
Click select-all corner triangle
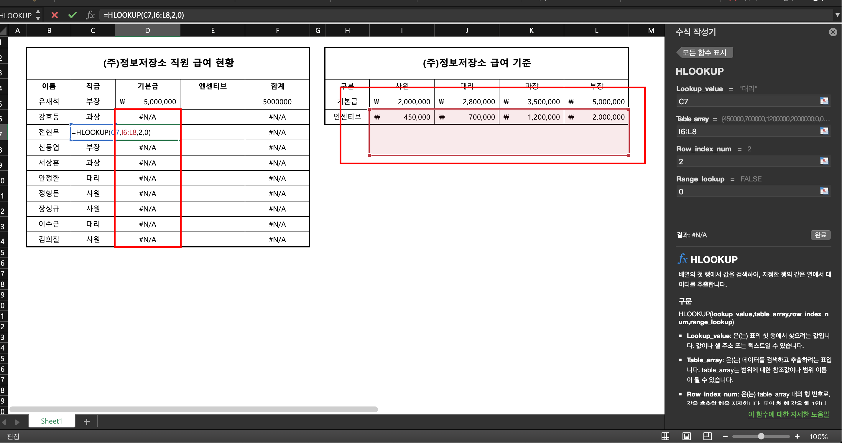point(4,31)
